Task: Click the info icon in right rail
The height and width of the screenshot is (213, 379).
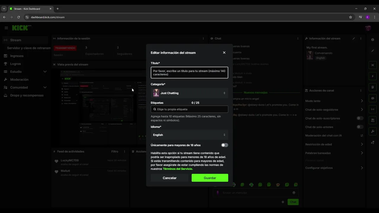Action: click(373, 40)
